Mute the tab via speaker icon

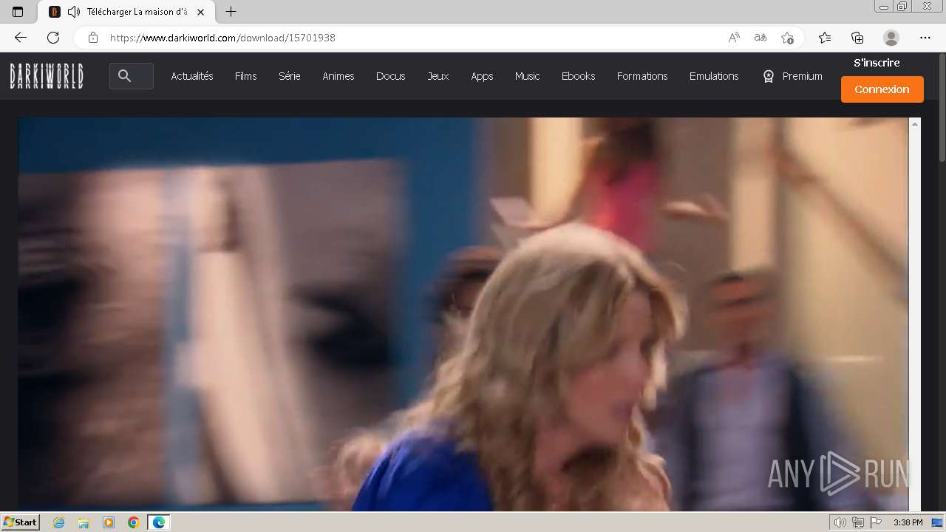[73, 12]
